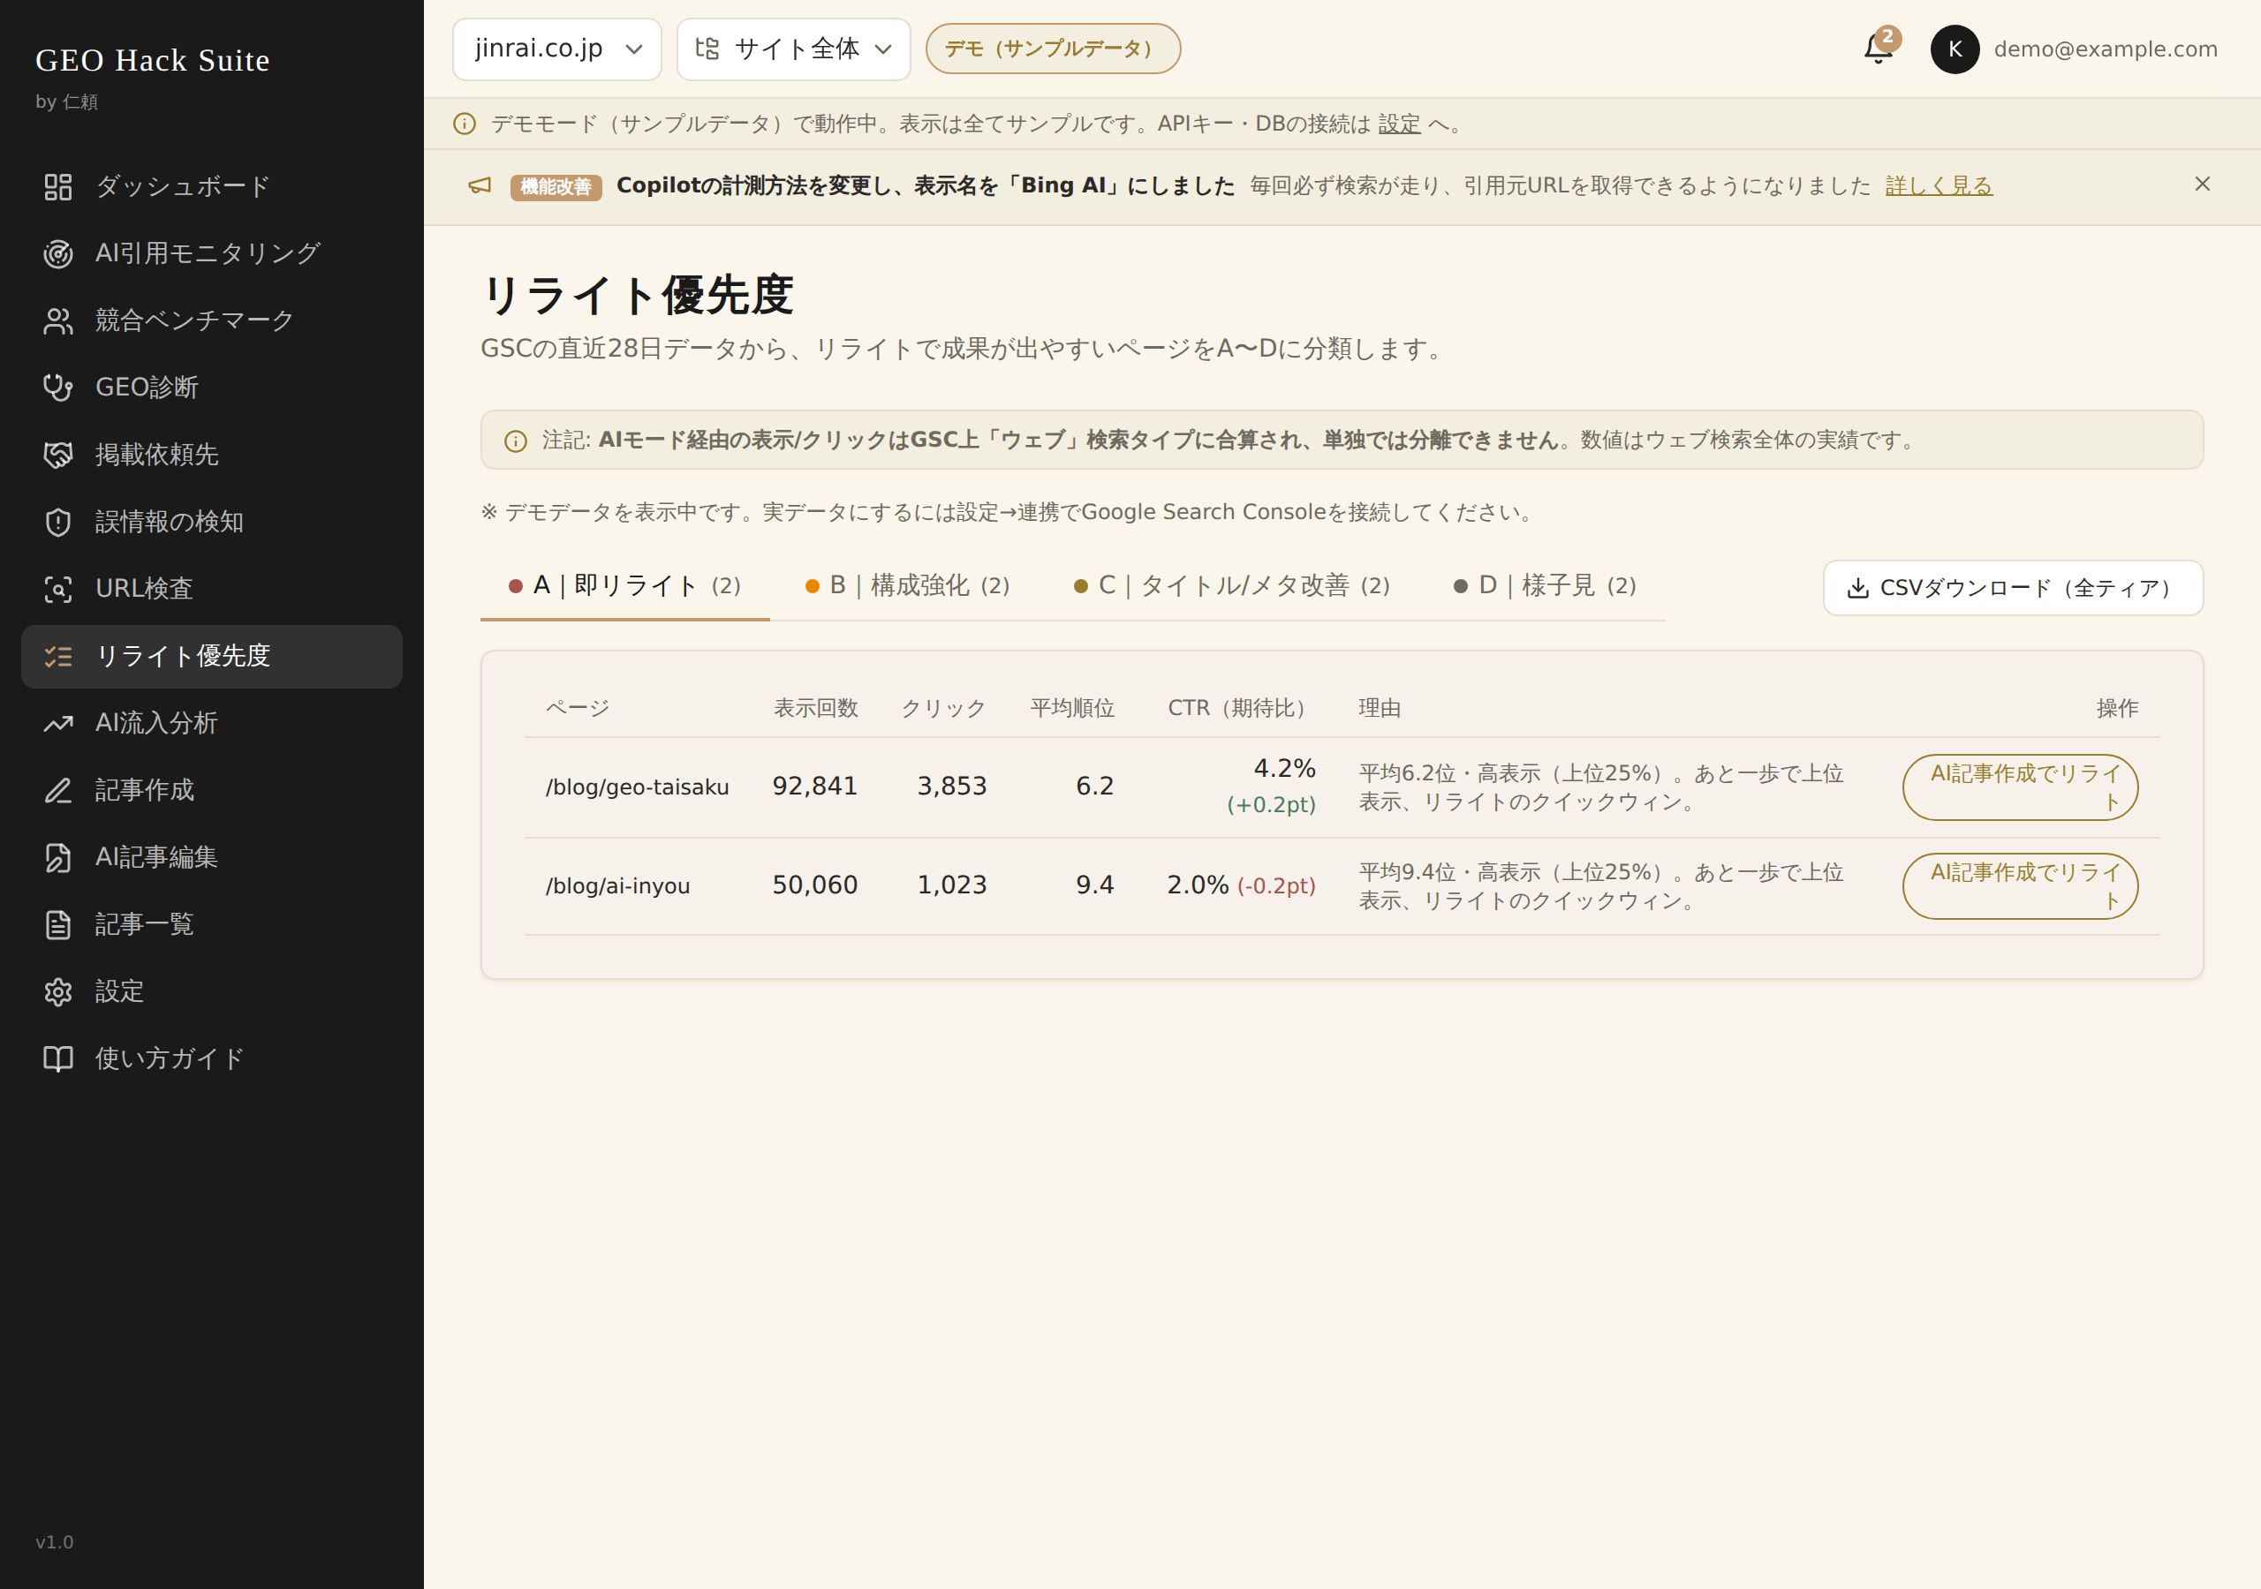Image resolution: width=2261 pixels, height=1589 pixels.
Task: Click the 1,023 clicks value
Action: tap(951, 885)
